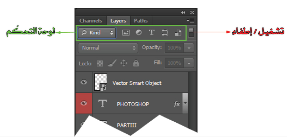This screenshot has width=287, height=137.
Task: Filter for shape layers icon
Action: 165,33
